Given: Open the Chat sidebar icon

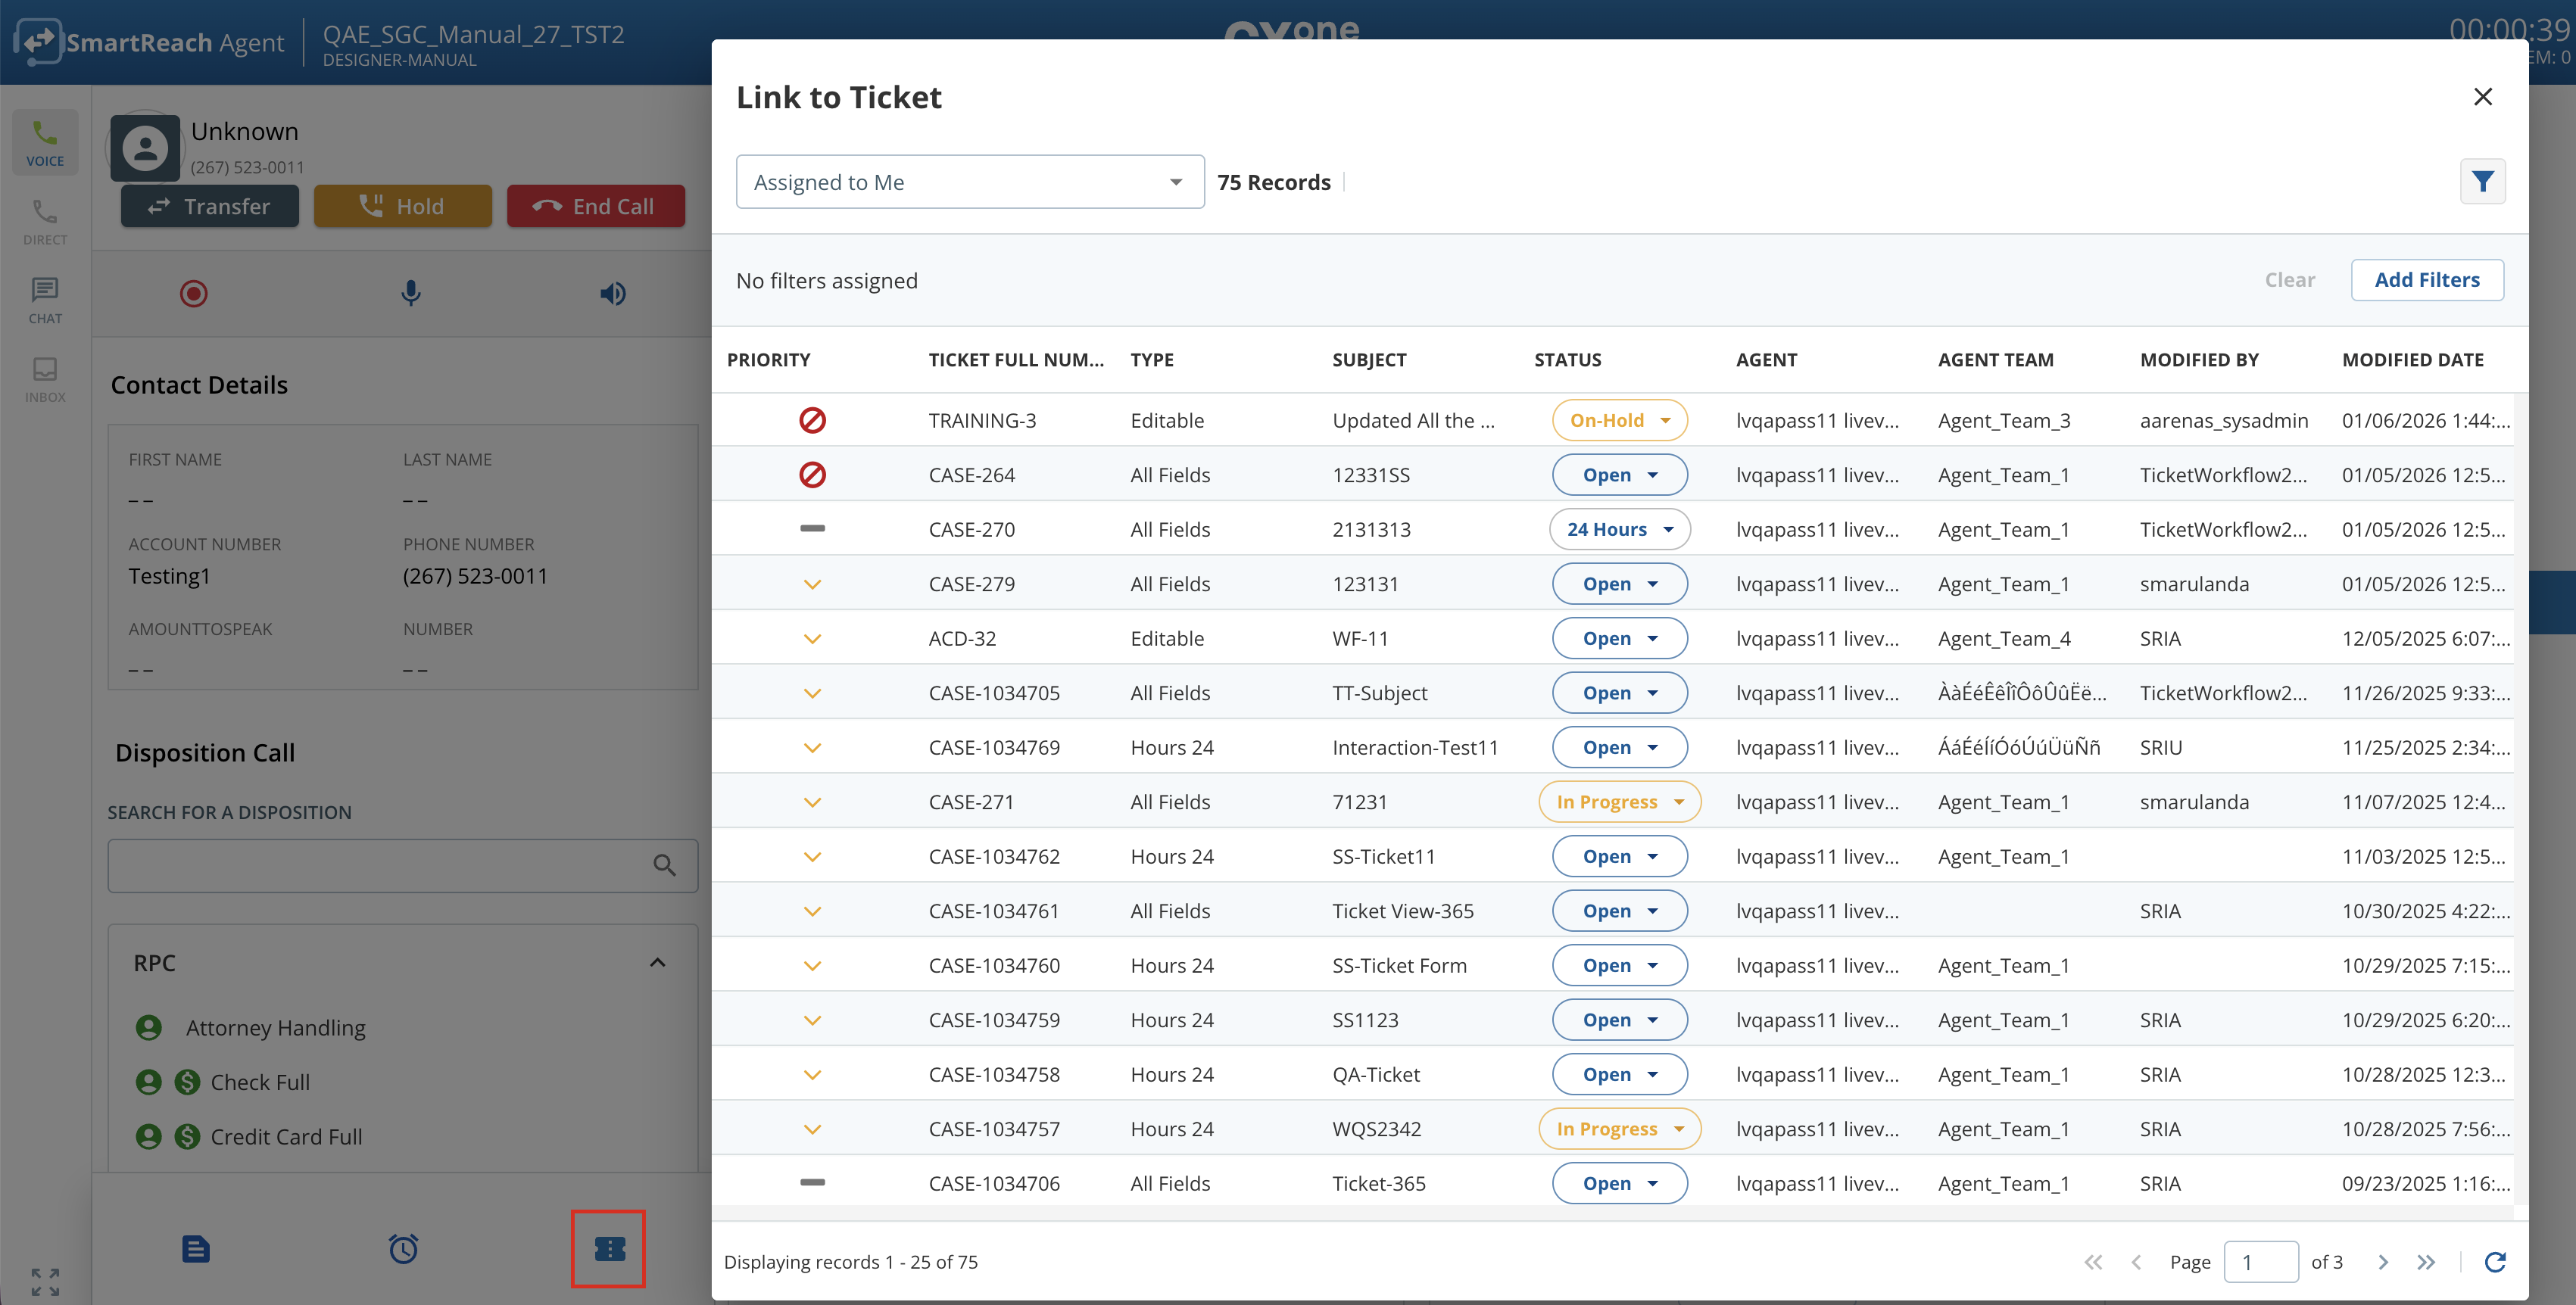Looking at the screenshot, I should click(45, 300).
